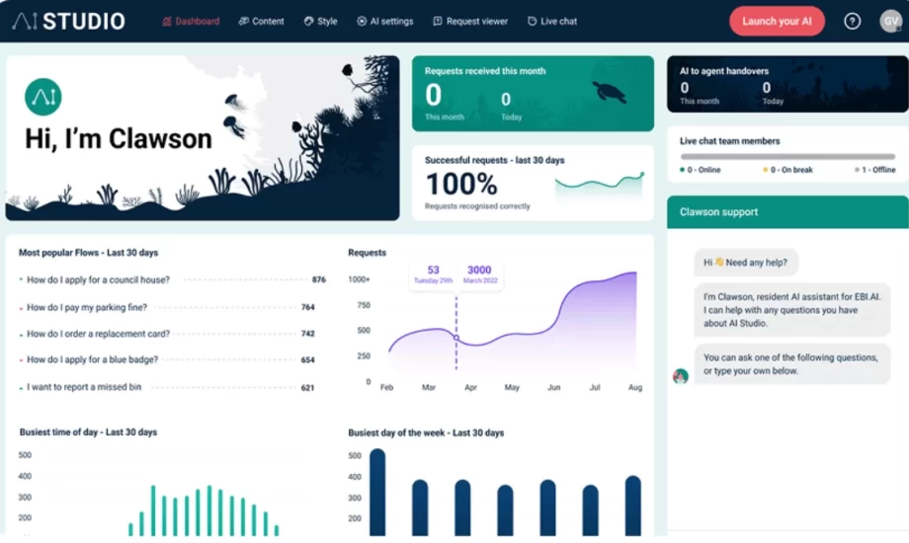Image resolution: width=909 pixels, height=543 pixels.
Task: Click the Content icon in navigation
Action: point(243,22)
